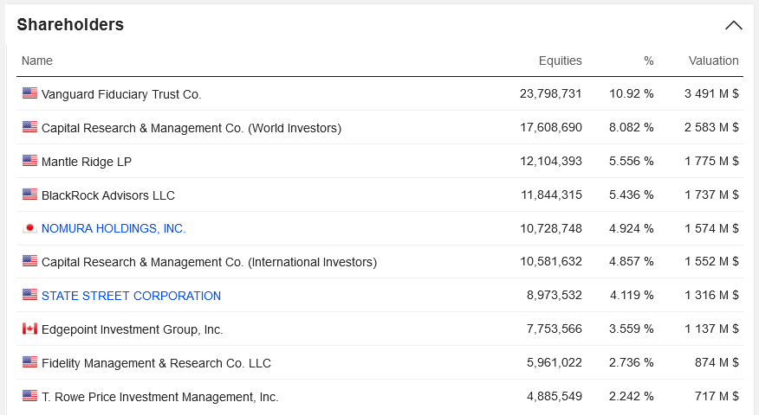This screenshot has width=759, height=415.
Task: Select Capital Research & Management Co. (World Investors)
Action: (191, 128)
